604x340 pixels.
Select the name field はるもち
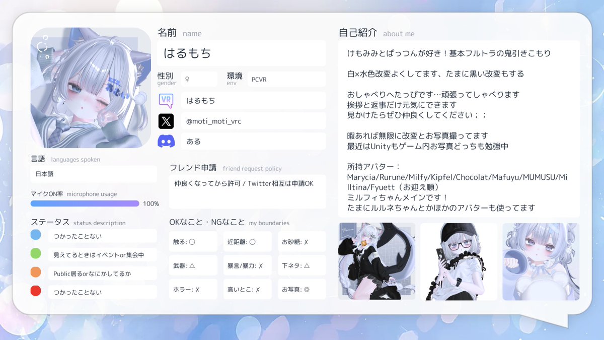pos(242,53)
